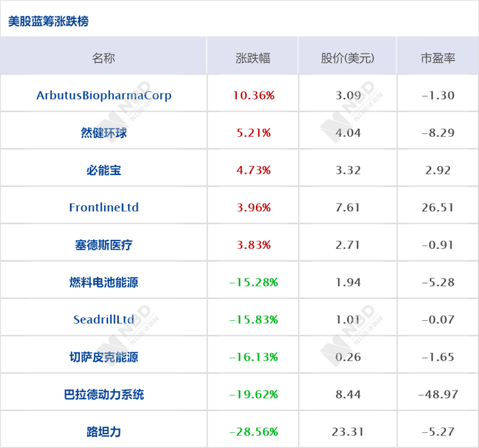Click the 美股蓝筹涨跌榜 title
The width and height of the screenshot is (479, 448).
(48, 21)
